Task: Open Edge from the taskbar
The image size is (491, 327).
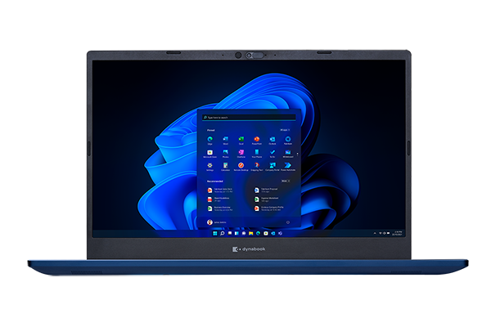Action: [259, 234]
